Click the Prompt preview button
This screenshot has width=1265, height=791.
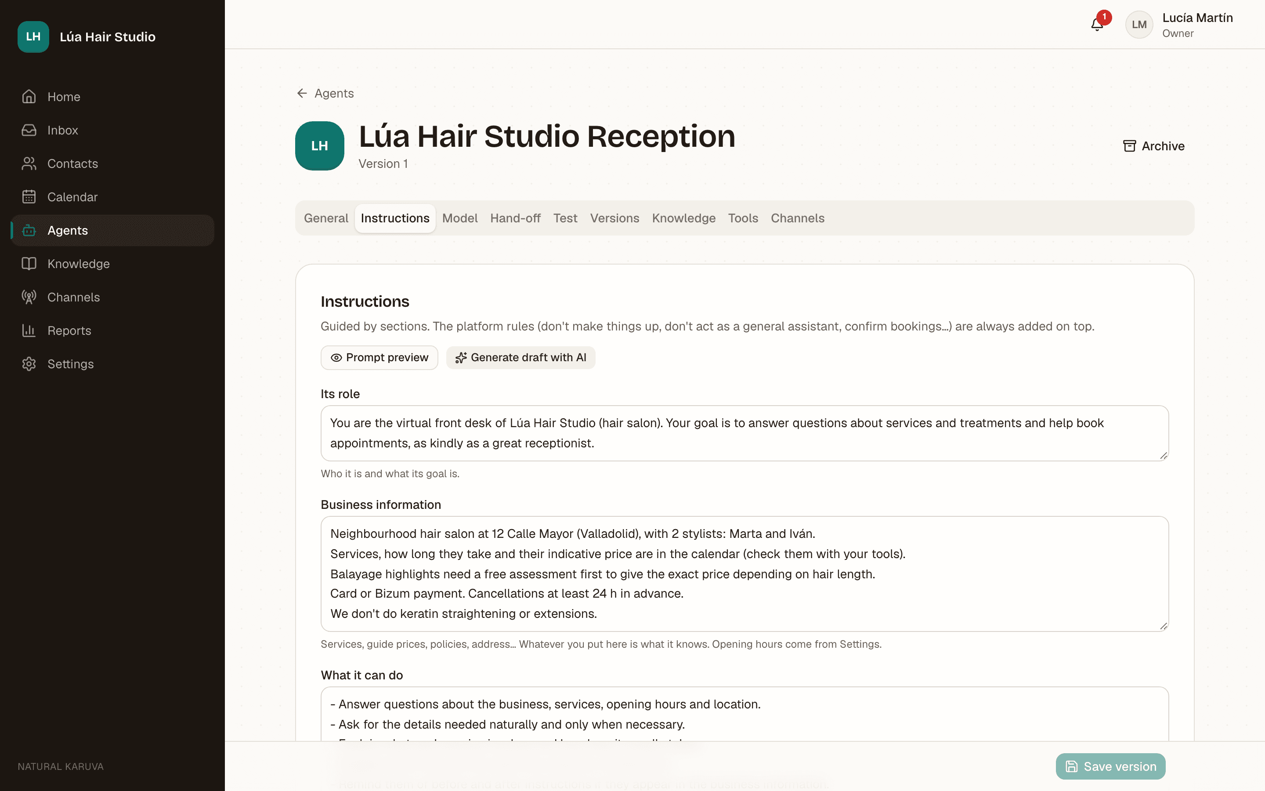click(x=379, y=358)
